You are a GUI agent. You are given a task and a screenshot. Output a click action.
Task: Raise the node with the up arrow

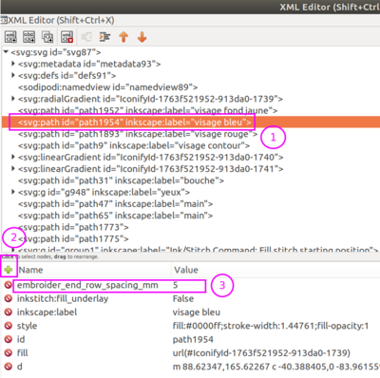click(x=123, y=37)
